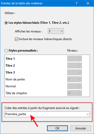The height and width of the screenshot is (134, 94).
Task: Open Afficher les niveaux dropdown
Action: 56,31
